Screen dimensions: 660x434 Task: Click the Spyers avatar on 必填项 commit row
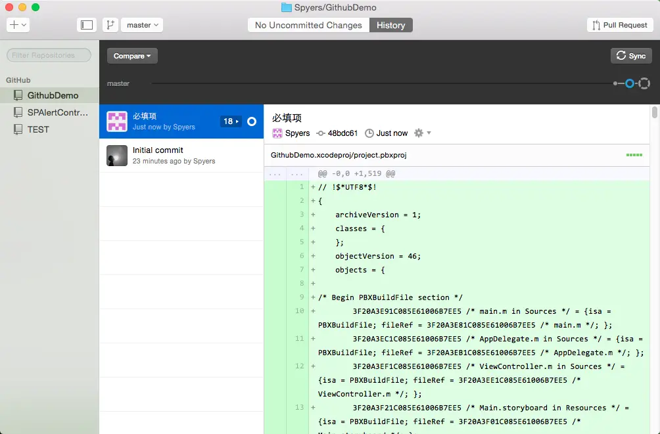point(117,121)
